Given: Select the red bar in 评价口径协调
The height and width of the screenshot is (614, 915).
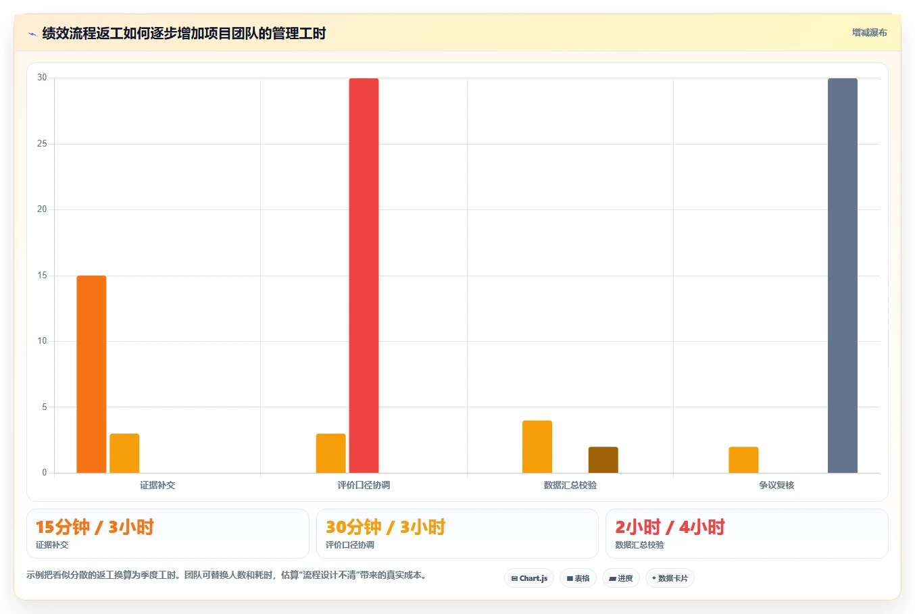Looking at the screenshot, I should [364, 276].
